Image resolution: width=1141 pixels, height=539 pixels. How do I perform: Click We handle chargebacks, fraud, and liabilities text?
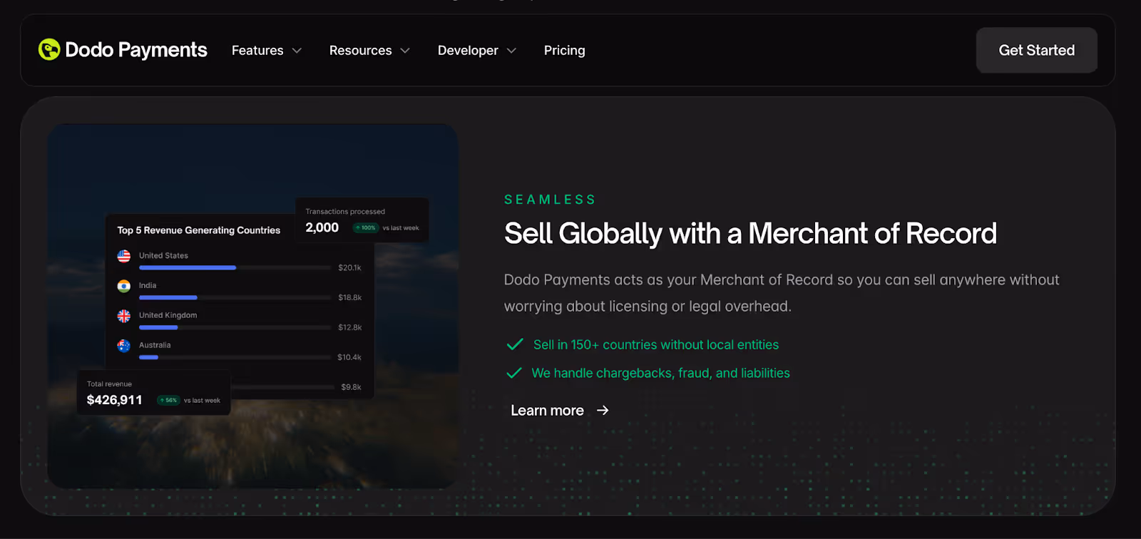pos(660,374)
